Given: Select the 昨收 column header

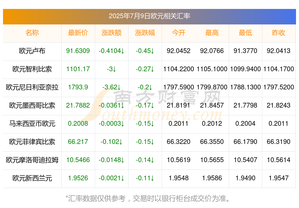Looking at the screenshot, I should 279,33.
